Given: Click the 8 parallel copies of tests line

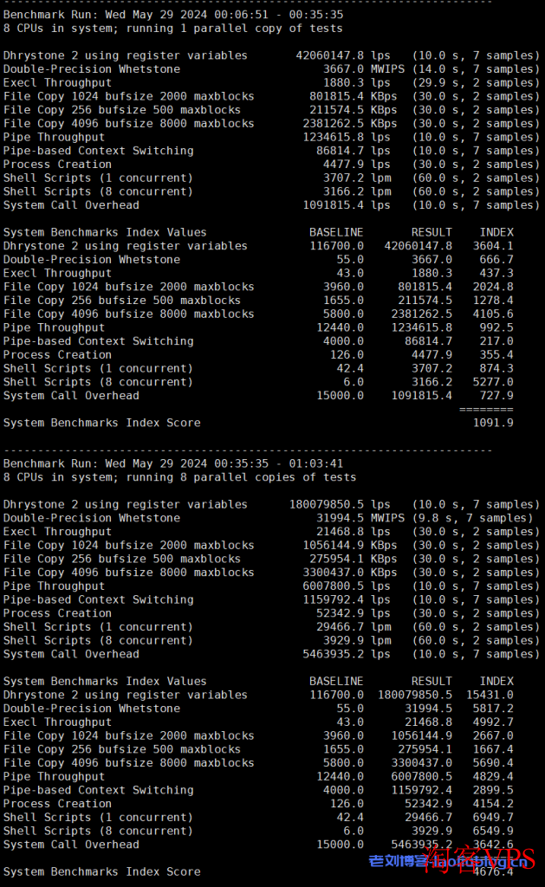Looking at the screenshot, I should [x=180, y=477].
